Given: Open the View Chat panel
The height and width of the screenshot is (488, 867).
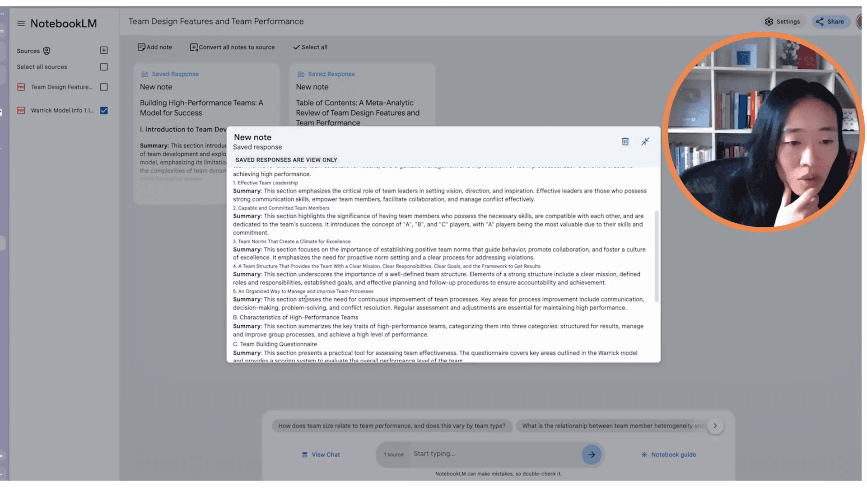Looking at the screenshot, I should [x=321, y=455].
